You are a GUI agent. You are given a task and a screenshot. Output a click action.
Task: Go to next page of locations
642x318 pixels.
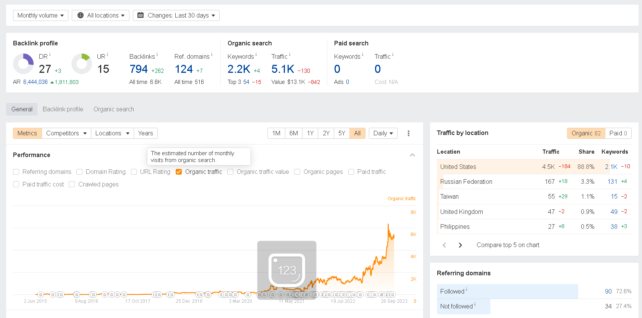460,245
